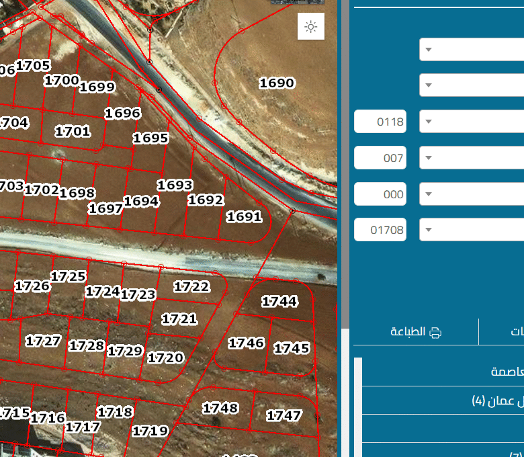Click the input field containing 000
Image resolution: width=524 pixels, height=457 pixels.
[x=380, y=194]
